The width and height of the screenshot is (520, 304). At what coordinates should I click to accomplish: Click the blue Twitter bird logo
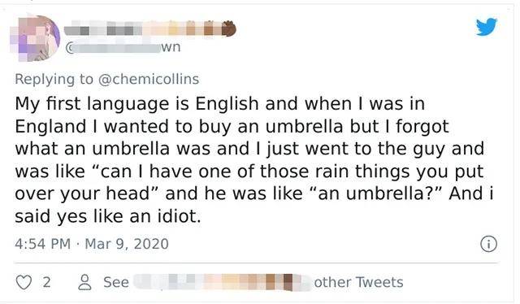487,27
